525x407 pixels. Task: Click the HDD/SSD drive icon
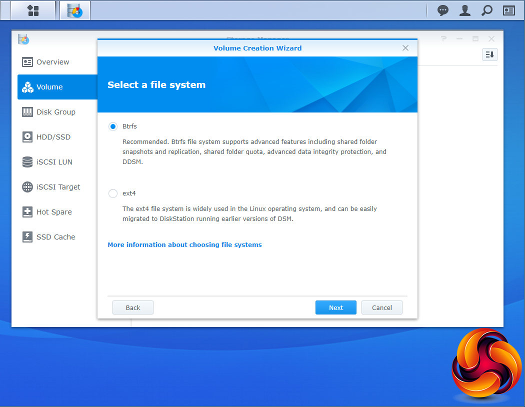pos(27,137)
